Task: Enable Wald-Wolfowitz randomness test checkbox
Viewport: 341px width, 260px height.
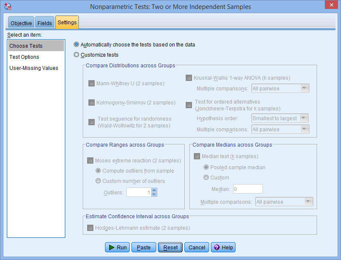Action: point(92,122)
